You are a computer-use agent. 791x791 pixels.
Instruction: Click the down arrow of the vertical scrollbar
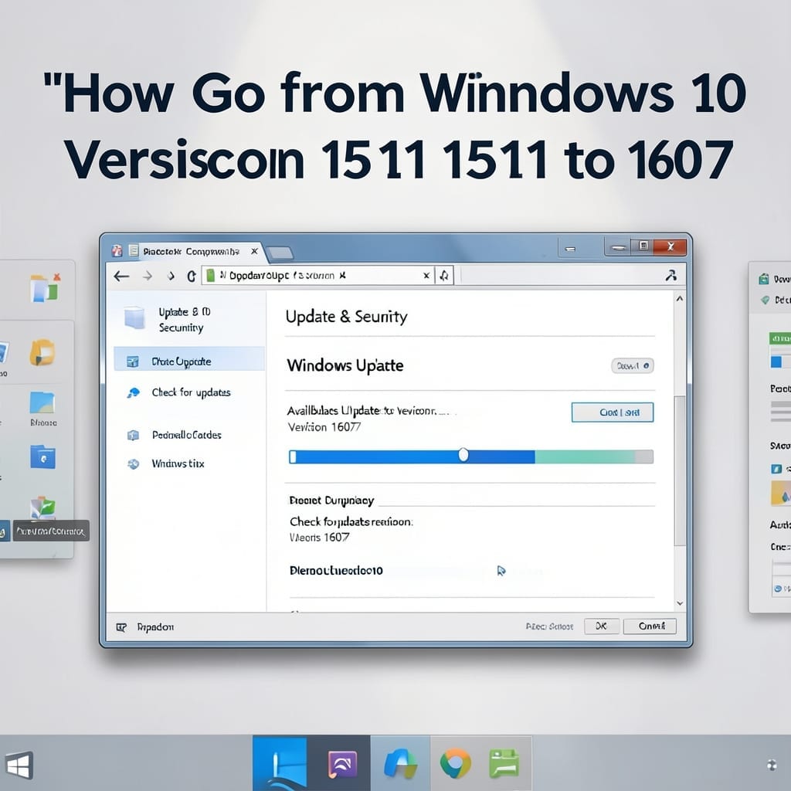[x=680, y=603]
